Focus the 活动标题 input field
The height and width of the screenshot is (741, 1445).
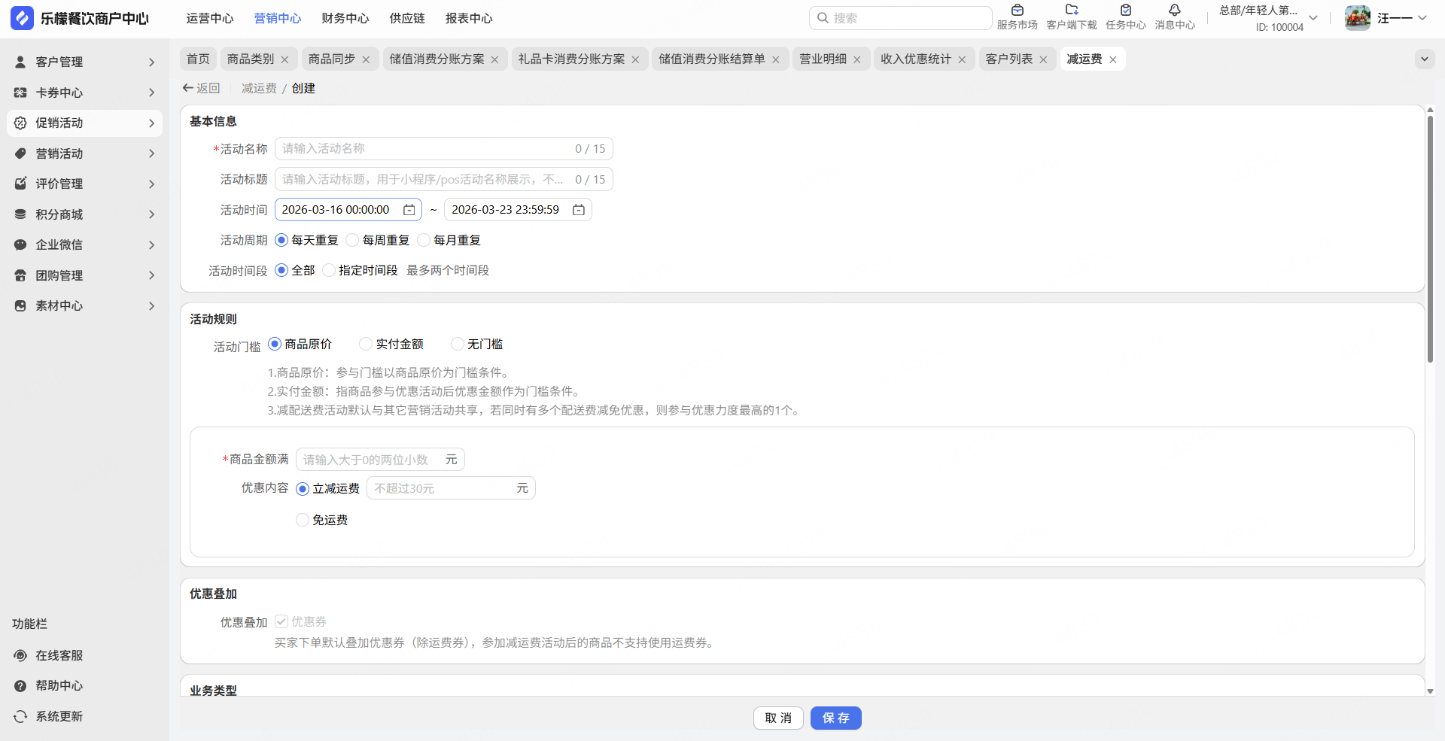pos(444,179)
